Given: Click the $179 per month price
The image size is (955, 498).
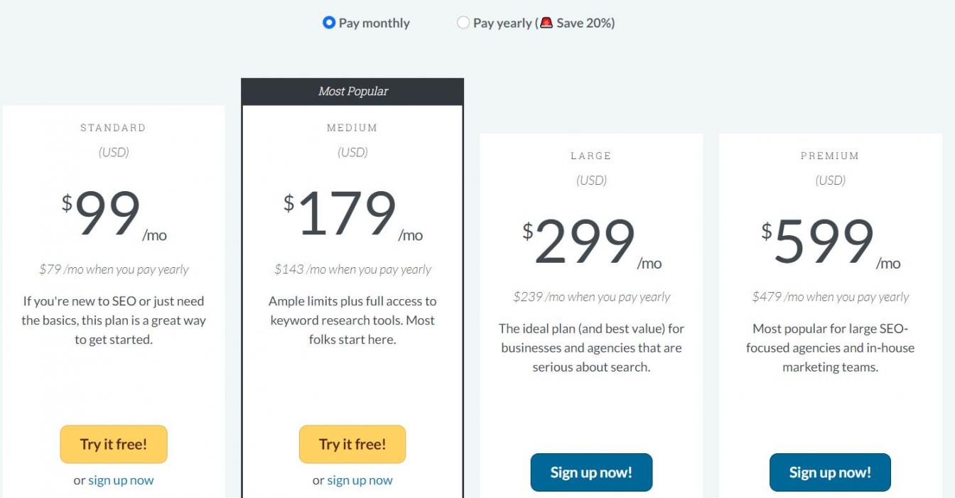Looking at the screenshot, I should 347,214.
